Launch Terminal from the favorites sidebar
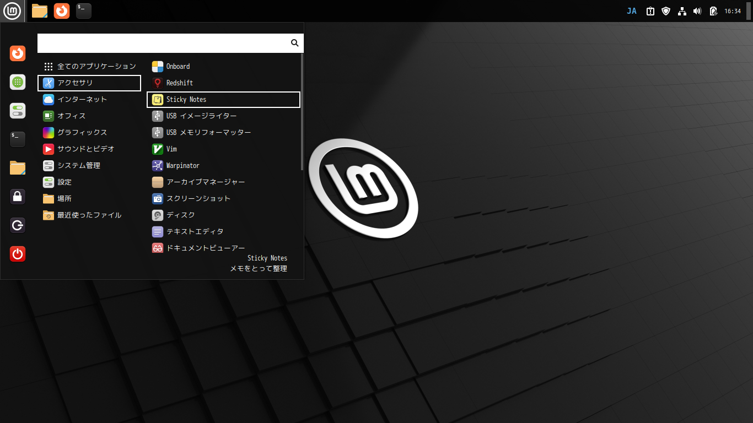 pos(18,139)
